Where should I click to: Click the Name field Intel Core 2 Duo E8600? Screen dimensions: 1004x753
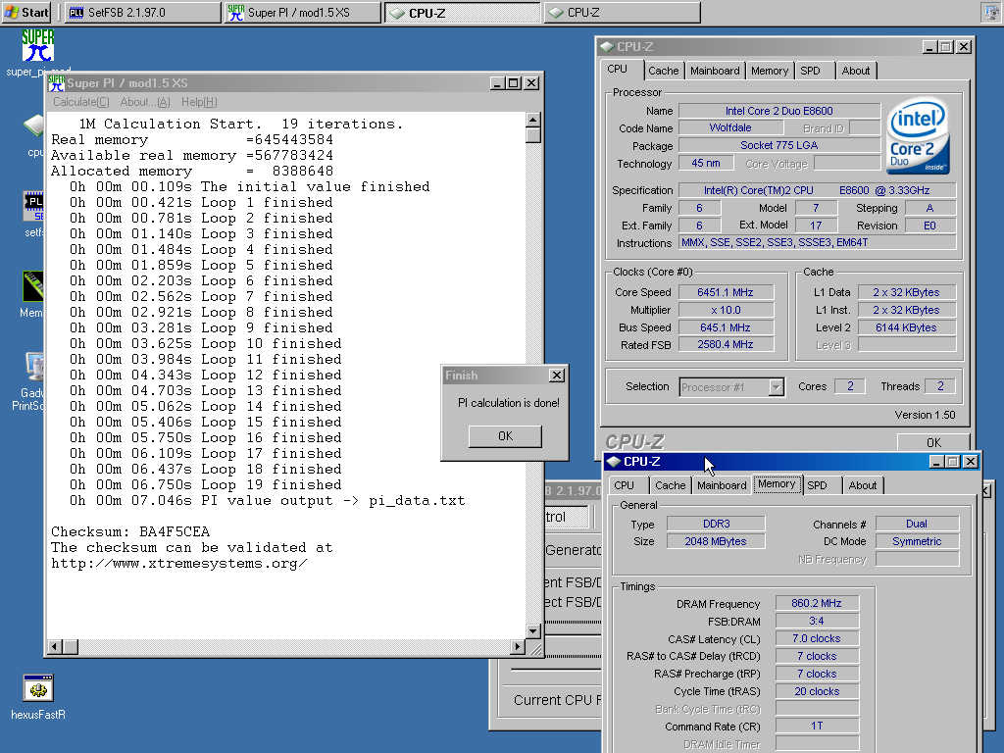[x=779, y=111]
